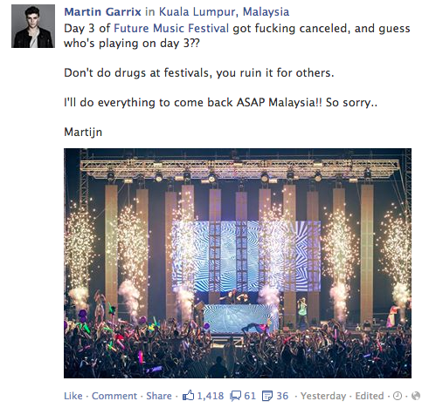The width and height of the screenshot is (436, 408).
Task: Click the shares note icon
Action: click(267, 396)
